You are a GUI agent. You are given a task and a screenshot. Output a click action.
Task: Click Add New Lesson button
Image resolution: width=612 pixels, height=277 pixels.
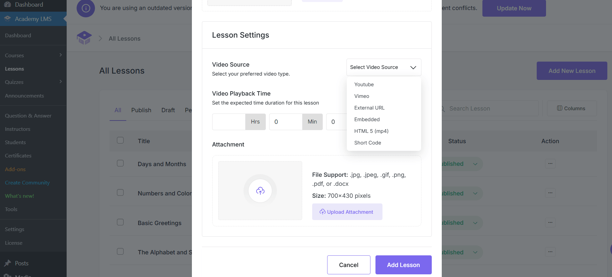572,71
